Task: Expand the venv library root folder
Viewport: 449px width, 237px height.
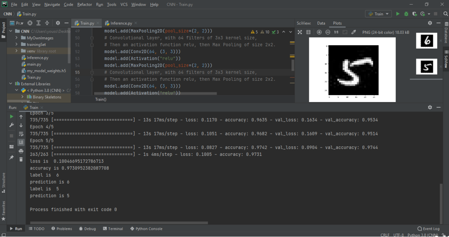Action: click(x=16, y=51)
